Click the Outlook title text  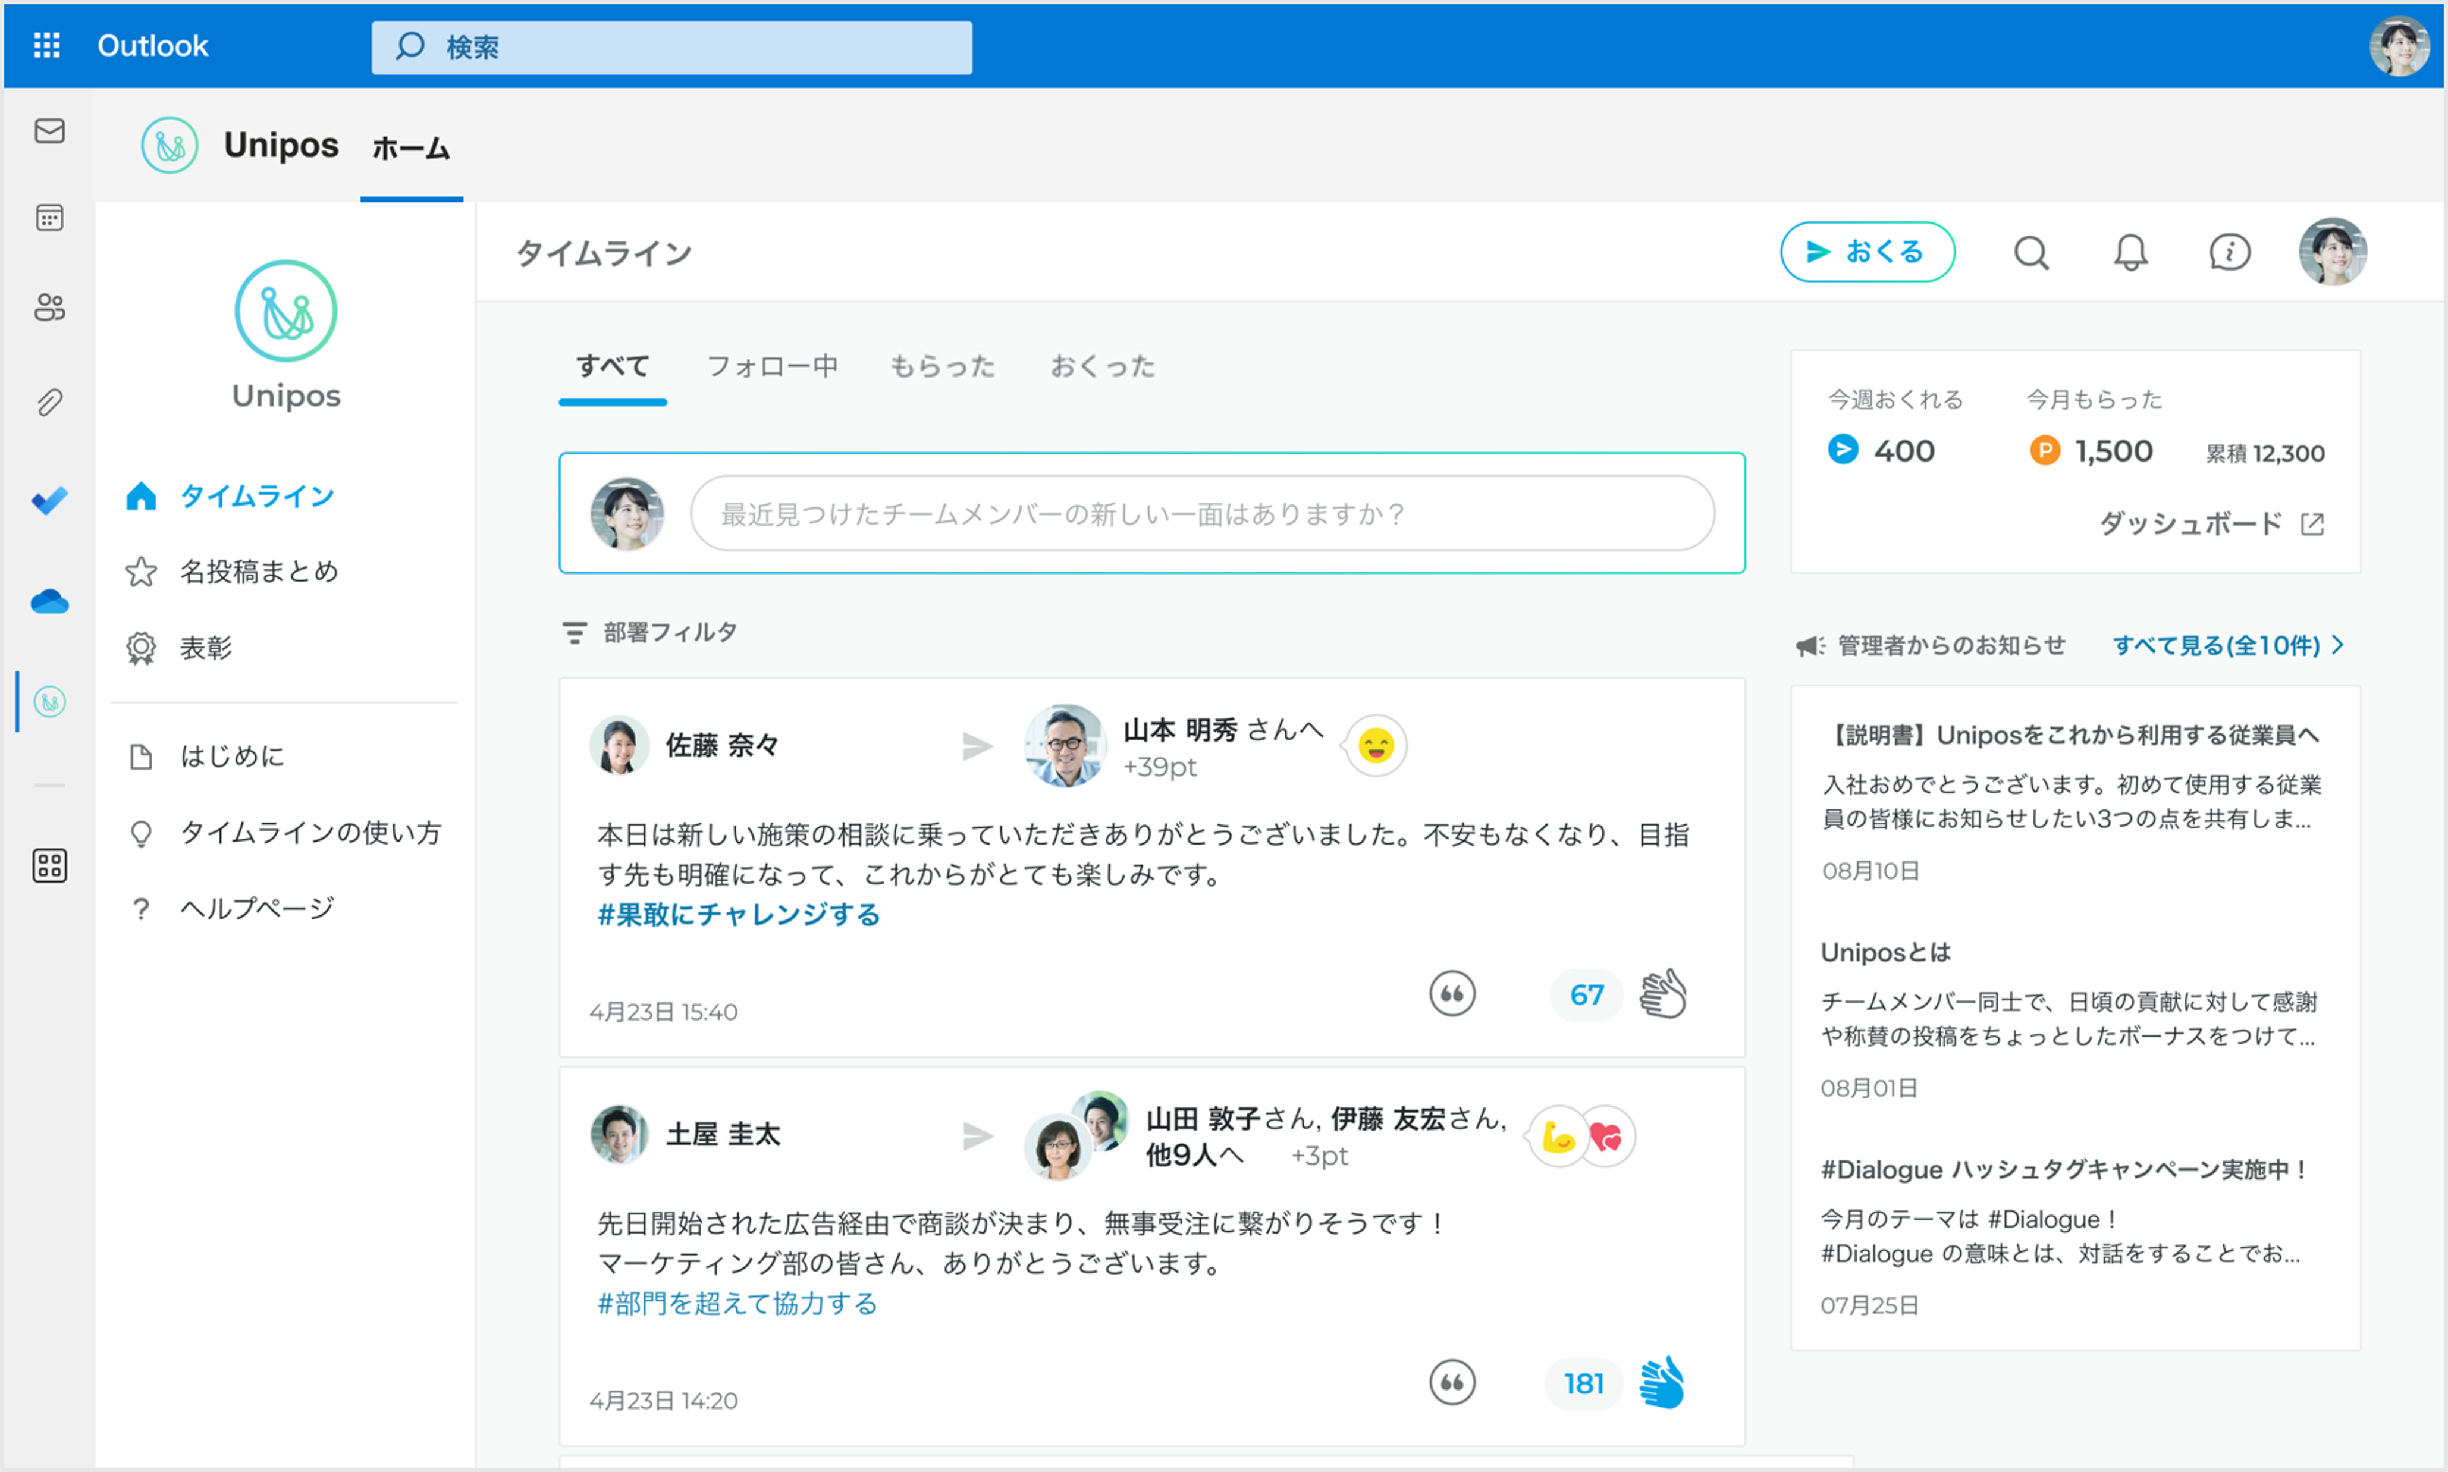[x=153, y=46]
